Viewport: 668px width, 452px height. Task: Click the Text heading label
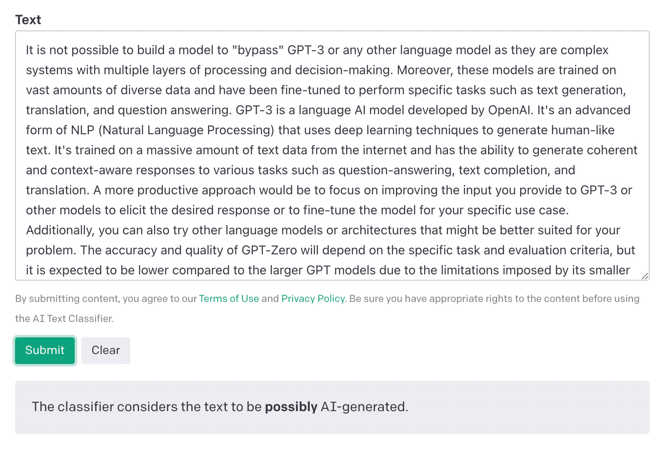click(x=28, y=19)
